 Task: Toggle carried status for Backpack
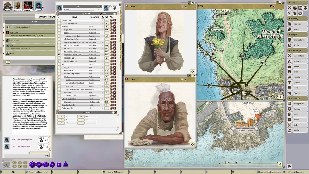(111, 26)
